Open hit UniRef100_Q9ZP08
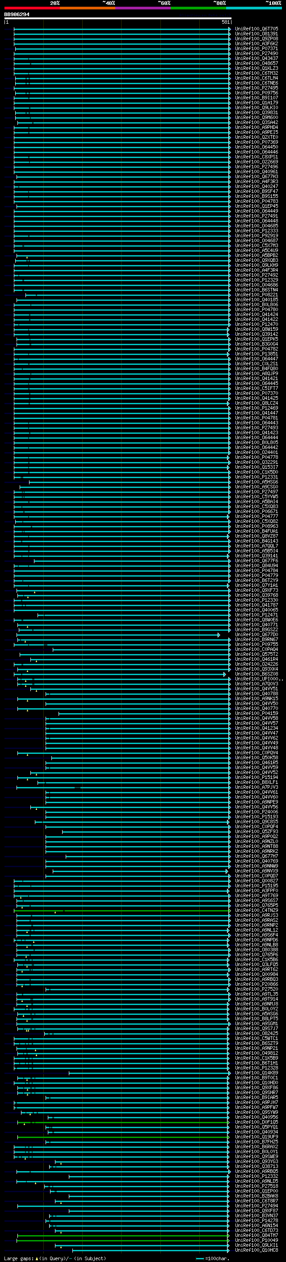This screenshot has width=286, height=1262. coord(256,39)
